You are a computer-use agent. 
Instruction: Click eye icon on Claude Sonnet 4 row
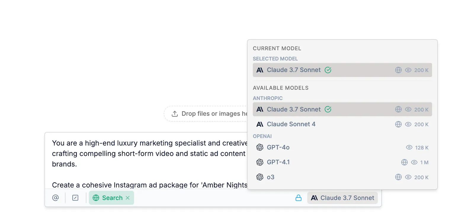pos(408,124)
